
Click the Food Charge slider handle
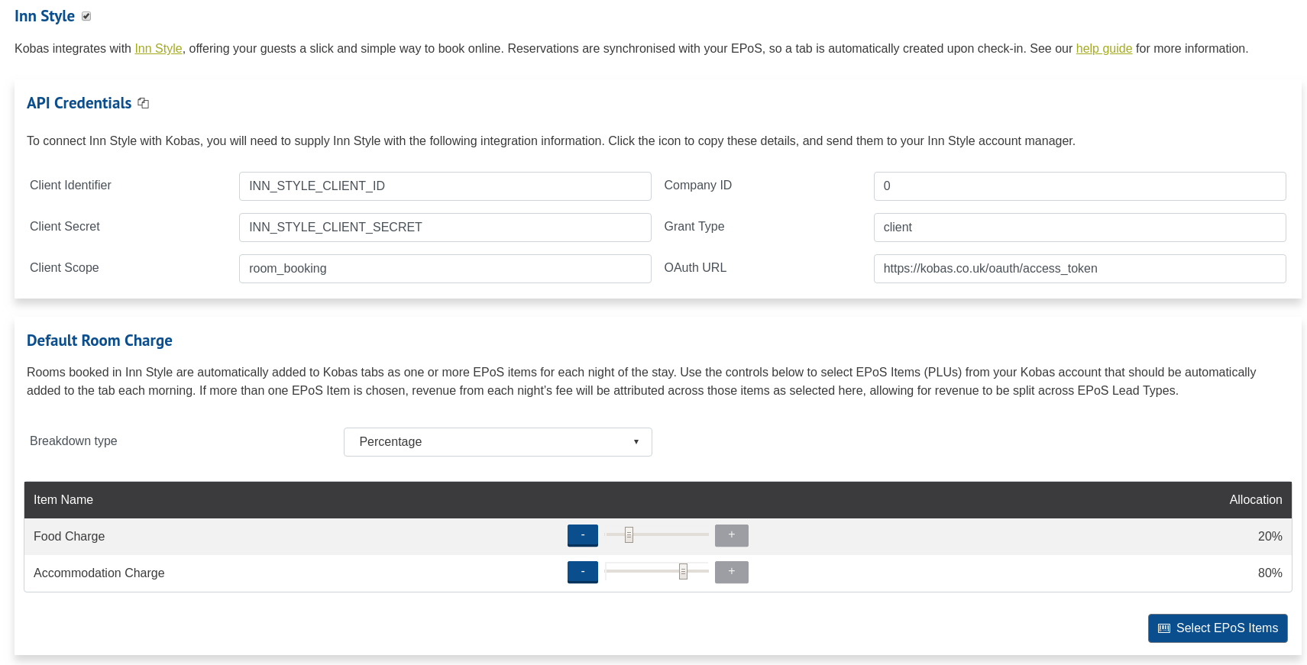[629, 535]
